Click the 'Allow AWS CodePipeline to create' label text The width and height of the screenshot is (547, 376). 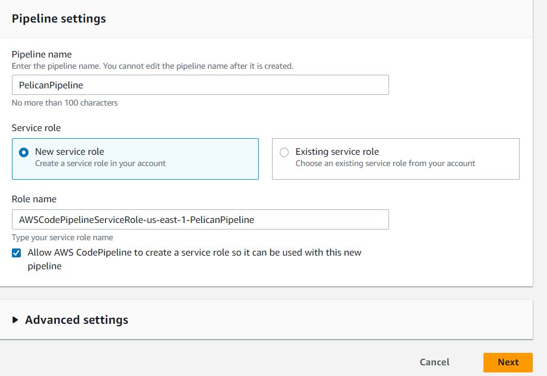pos(194,253)
